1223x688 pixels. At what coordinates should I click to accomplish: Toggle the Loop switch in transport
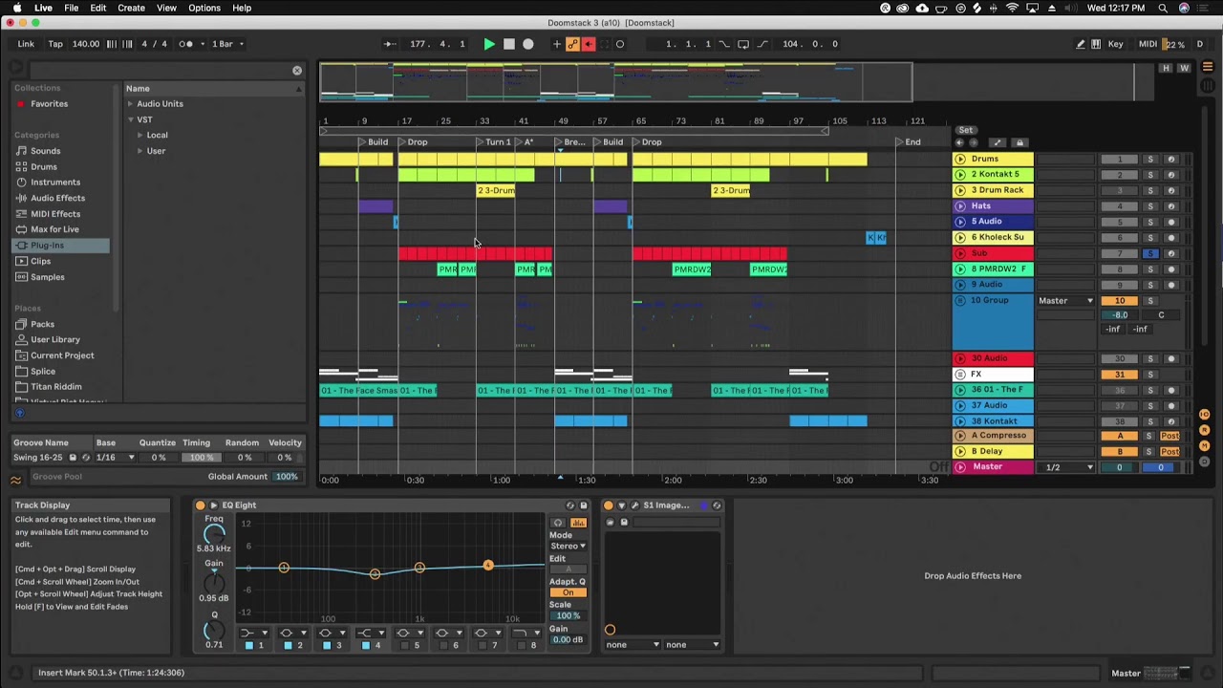pyautogui.click(x=743, y=44)
